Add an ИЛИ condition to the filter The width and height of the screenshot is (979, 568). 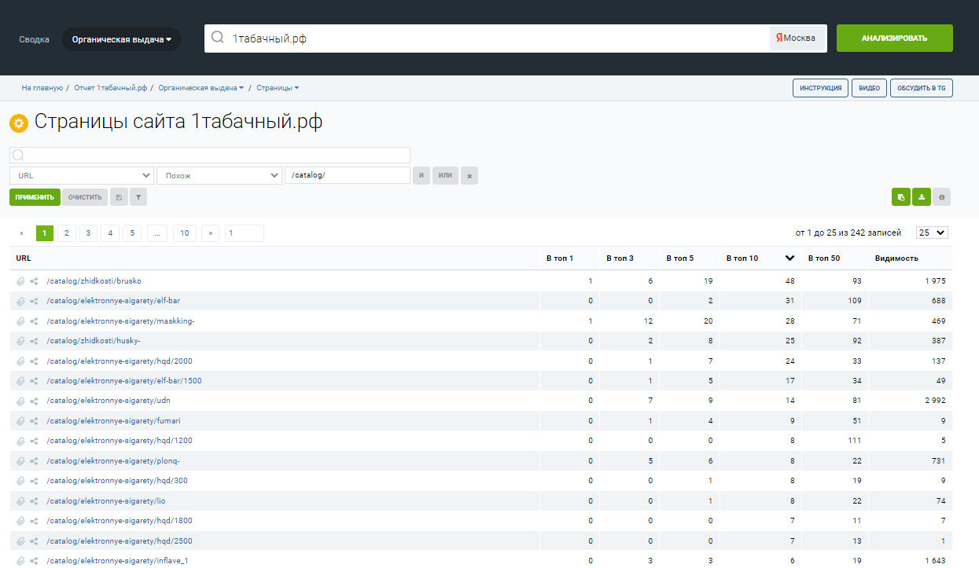[x=445, y=175]
